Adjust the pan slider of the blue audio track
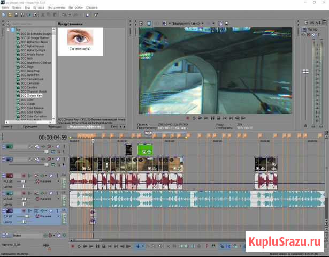329x257 pixels. coord(24,222)
